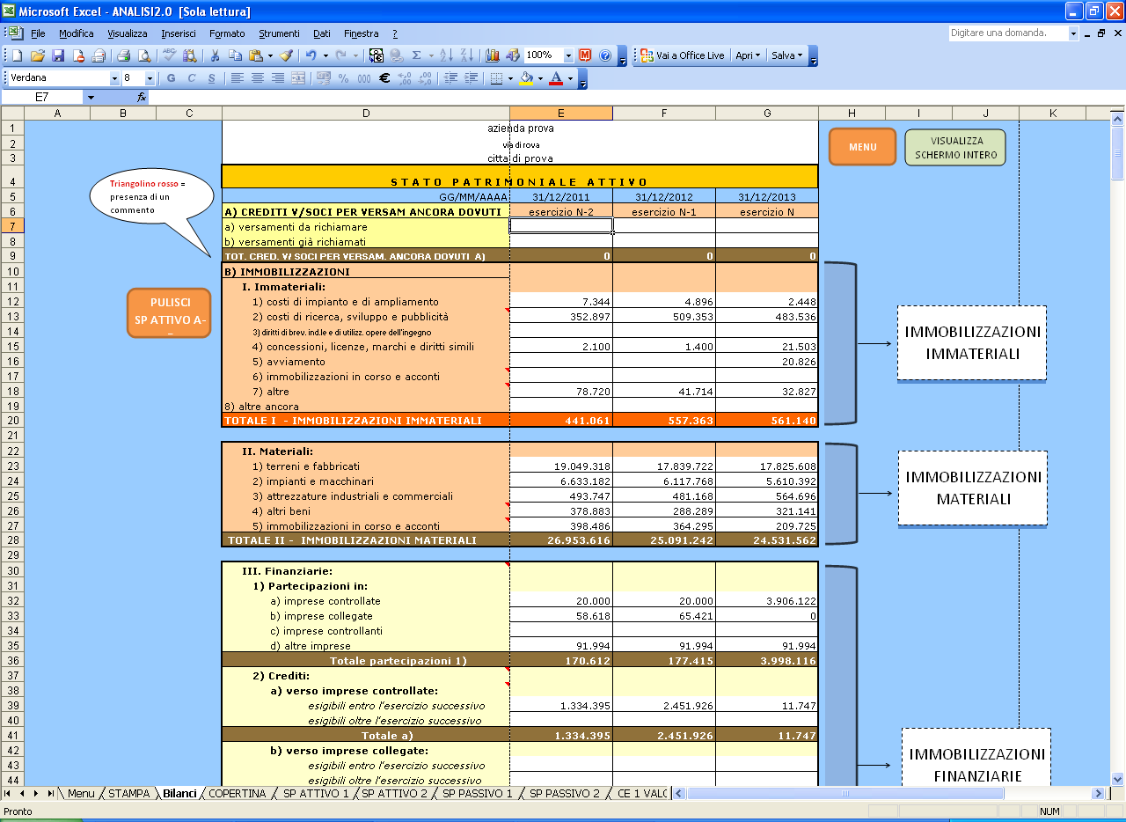
Task: Increase decimal places
Action: tap(405, 78)
